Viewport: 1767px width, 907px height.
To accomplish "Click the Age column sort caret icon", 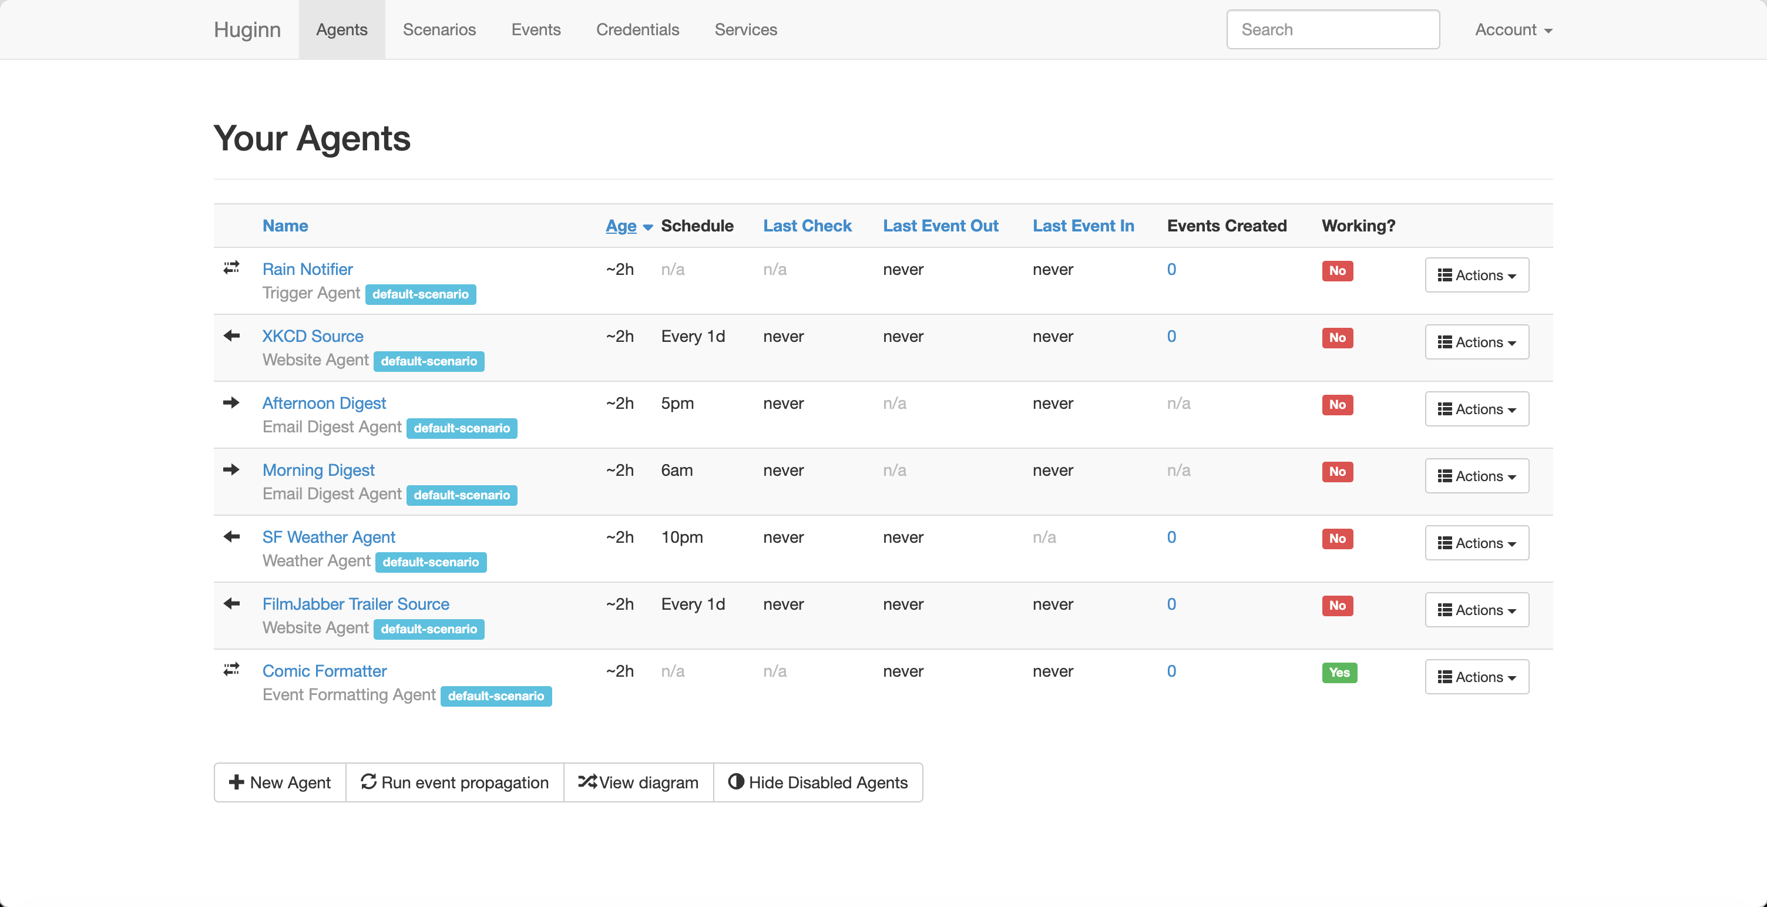I will [647, 228].
